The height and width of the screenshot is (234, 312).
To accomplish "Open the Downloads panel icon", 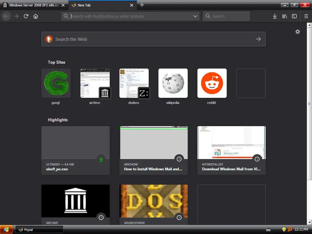I will coord(275,16).
